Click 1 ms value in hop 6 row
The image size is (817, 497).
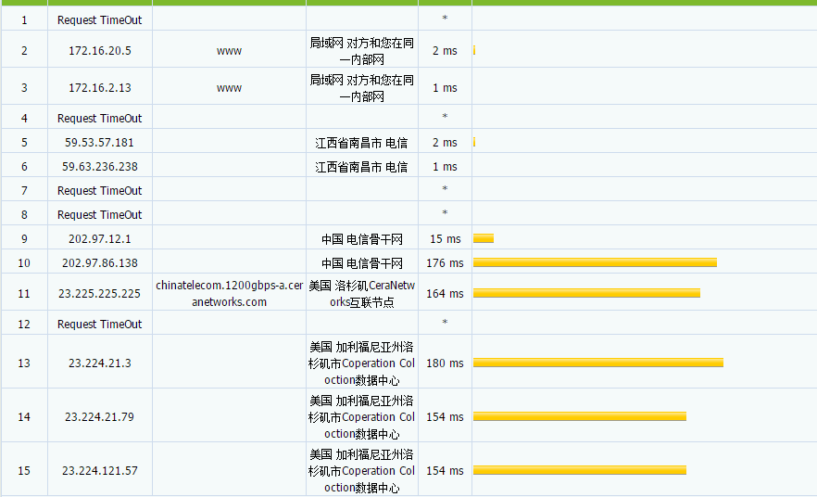[445, 166]
